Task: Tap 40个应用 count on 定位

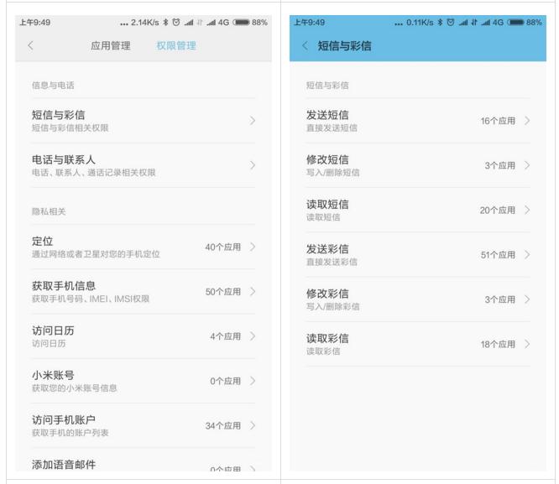Action: [x=222, y=247]
